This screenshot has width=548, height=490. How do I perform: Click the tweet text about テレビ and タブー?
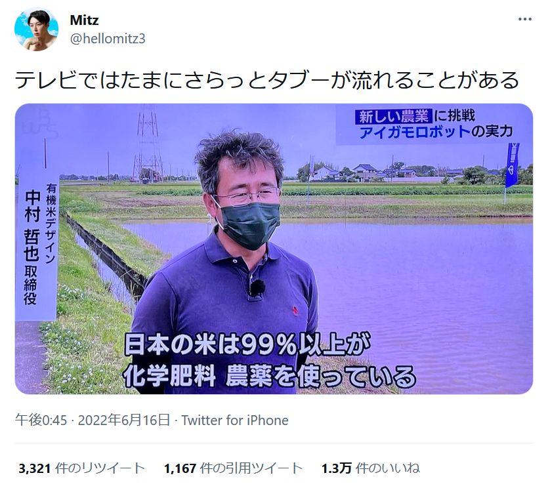click(267, 79)
